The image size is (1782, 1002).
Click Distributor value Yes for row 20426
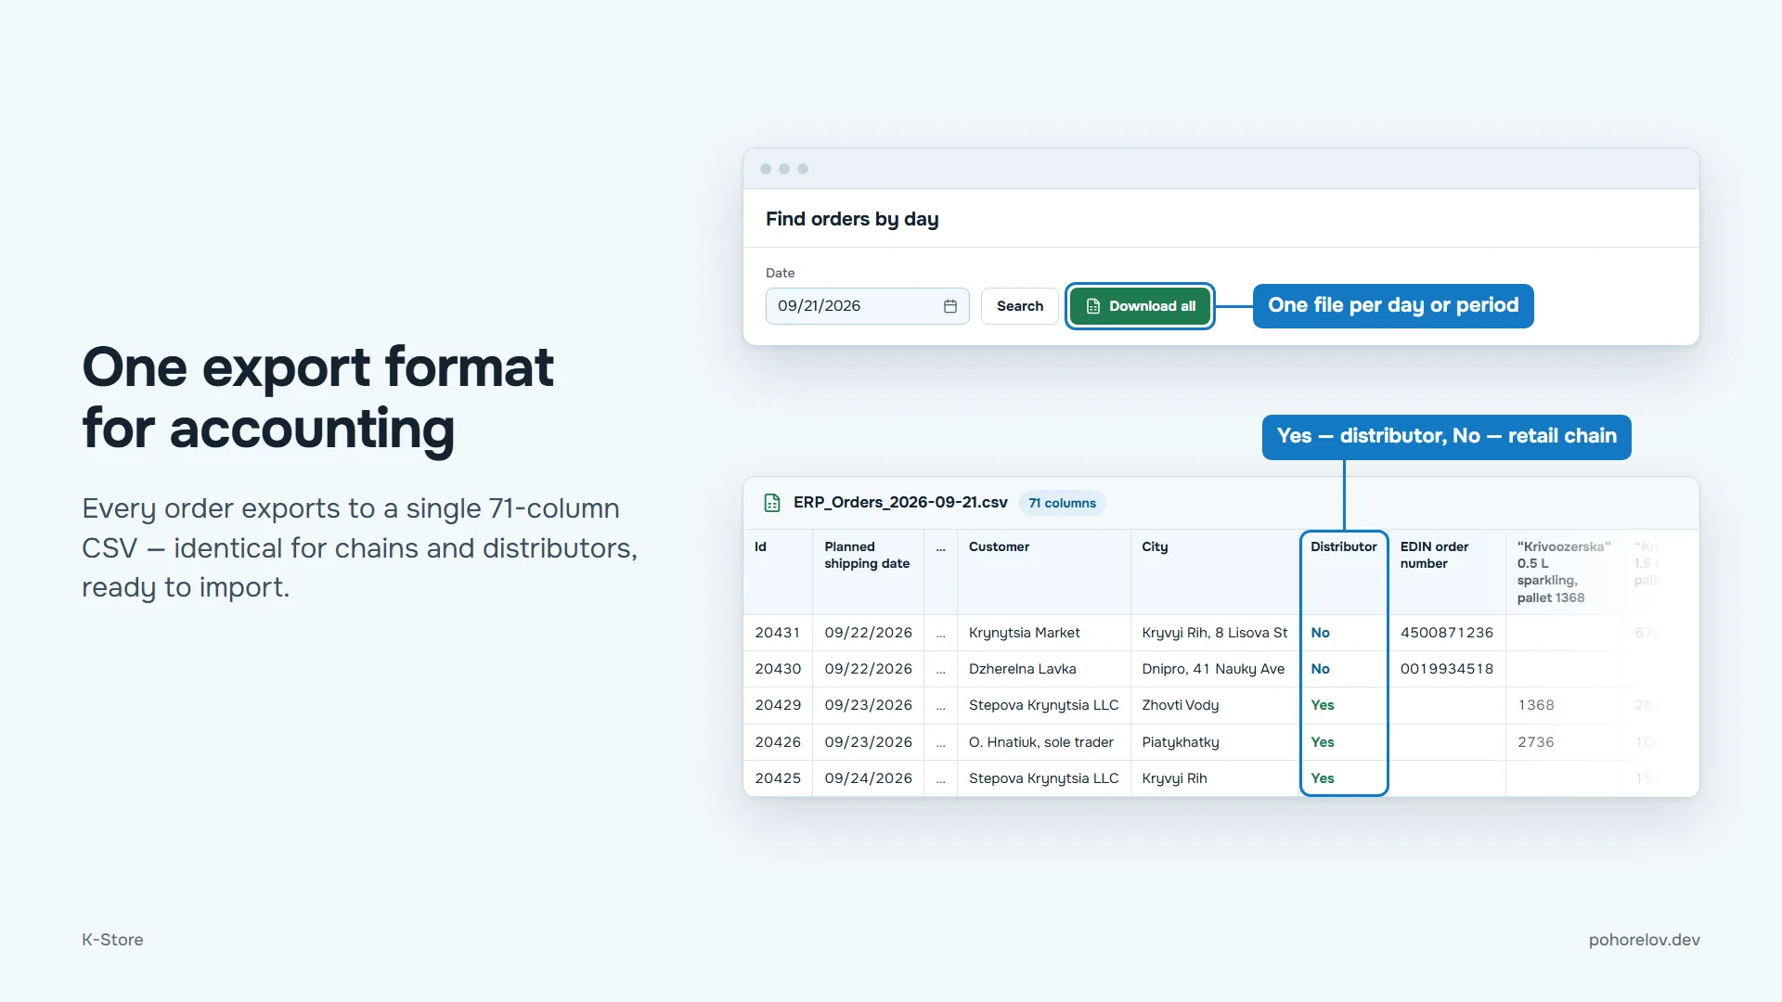tap(1322, 742)
